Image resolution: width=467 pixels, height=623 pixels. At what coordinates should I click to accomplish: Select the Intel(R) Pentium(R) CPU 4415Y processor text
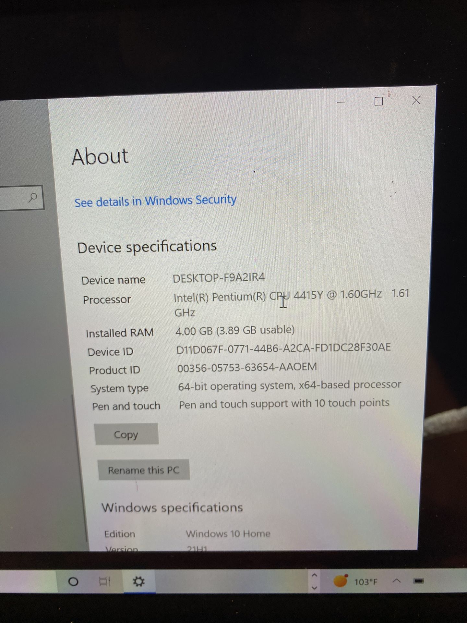[291, 303]
